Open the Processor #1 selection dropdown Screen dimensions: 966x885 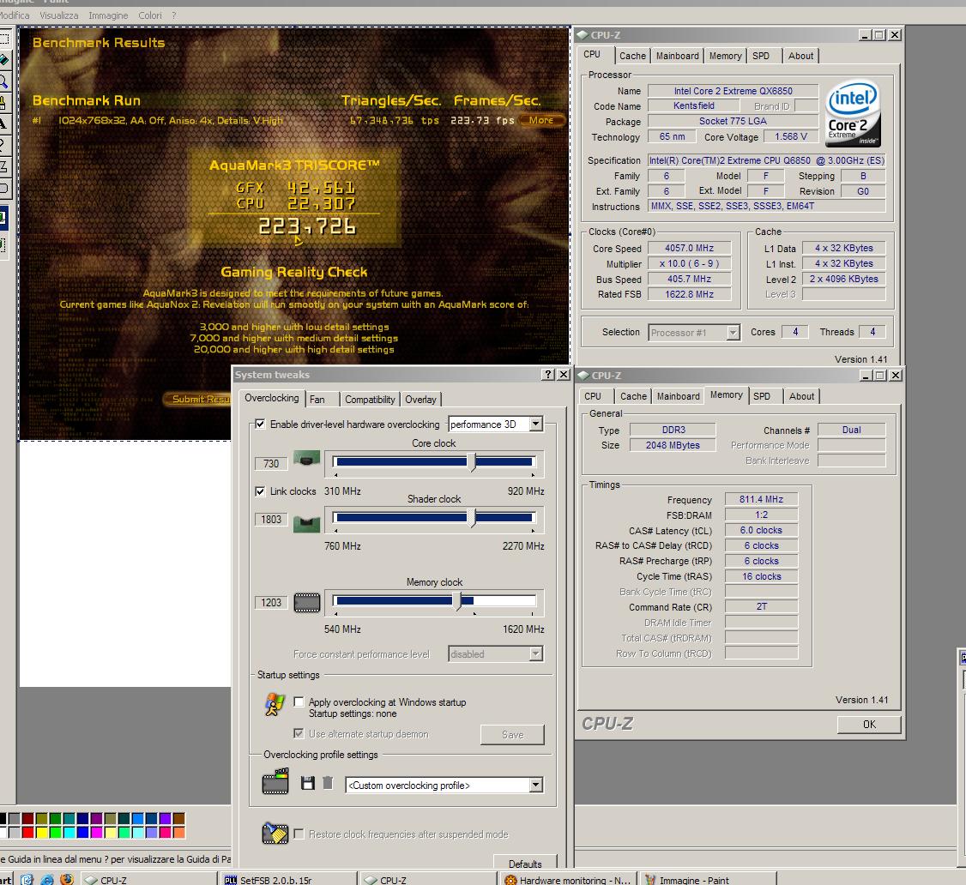coord(733,333)
